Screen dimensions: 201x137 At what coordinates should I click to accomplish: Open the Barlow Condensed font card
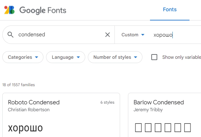(164, 115)
